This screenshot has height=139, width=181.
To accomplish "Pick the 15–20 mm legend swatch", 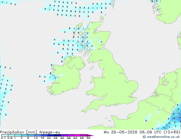I will point(44,135).
